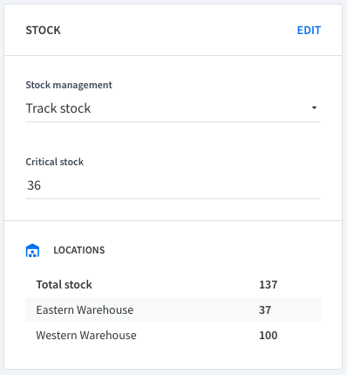This screenshot has width=347, height=375.
Task: Click the Critical stock label
Action: click(55, 162)
